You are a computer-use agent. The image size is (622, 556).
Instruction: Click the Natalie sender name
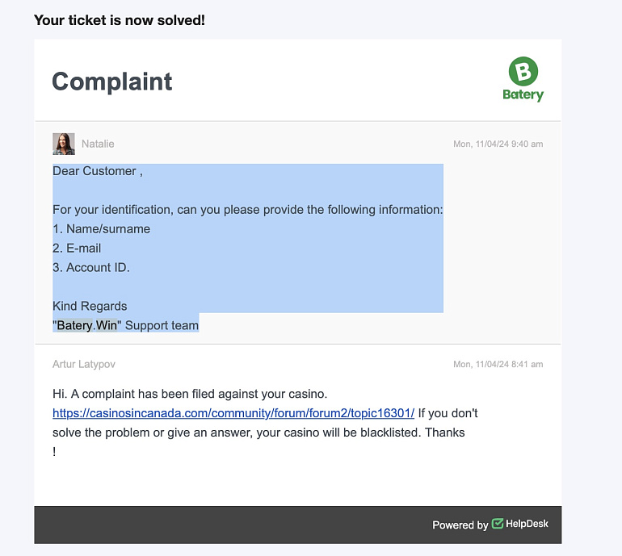pos(98,144)
